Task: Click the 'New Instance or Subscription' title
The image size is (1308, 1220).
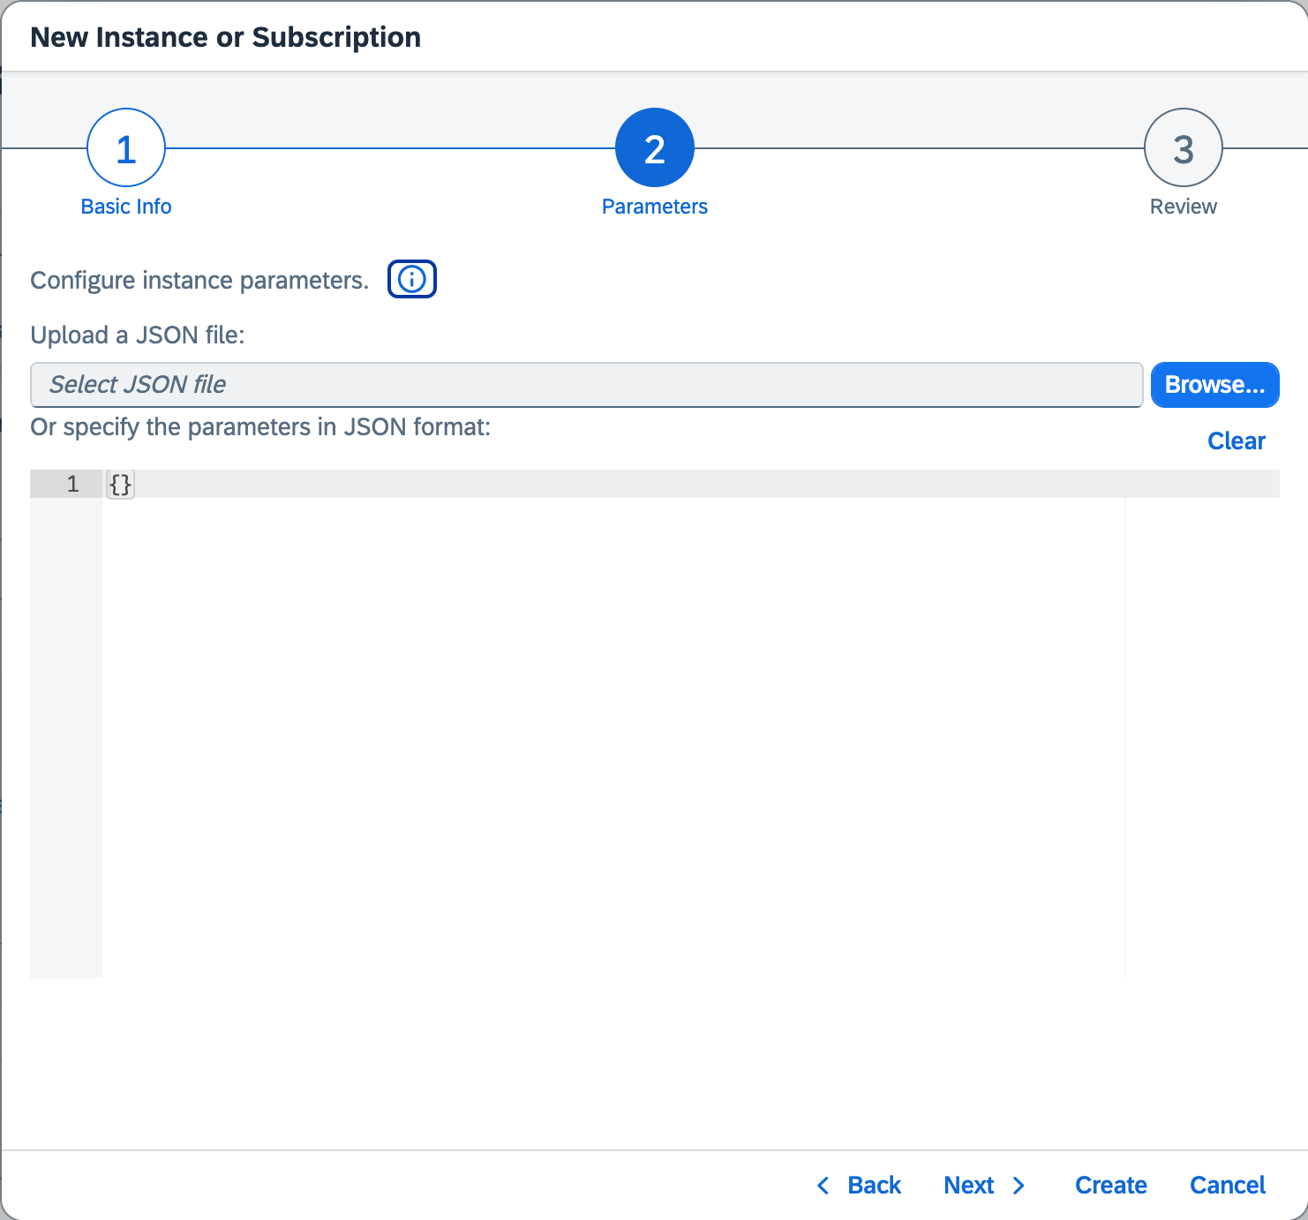Action: click(x=225, y=37)
